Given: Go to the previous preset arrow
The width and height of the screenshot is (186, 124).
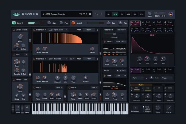Looking at the screenshot, I should [x=43, y=14].
